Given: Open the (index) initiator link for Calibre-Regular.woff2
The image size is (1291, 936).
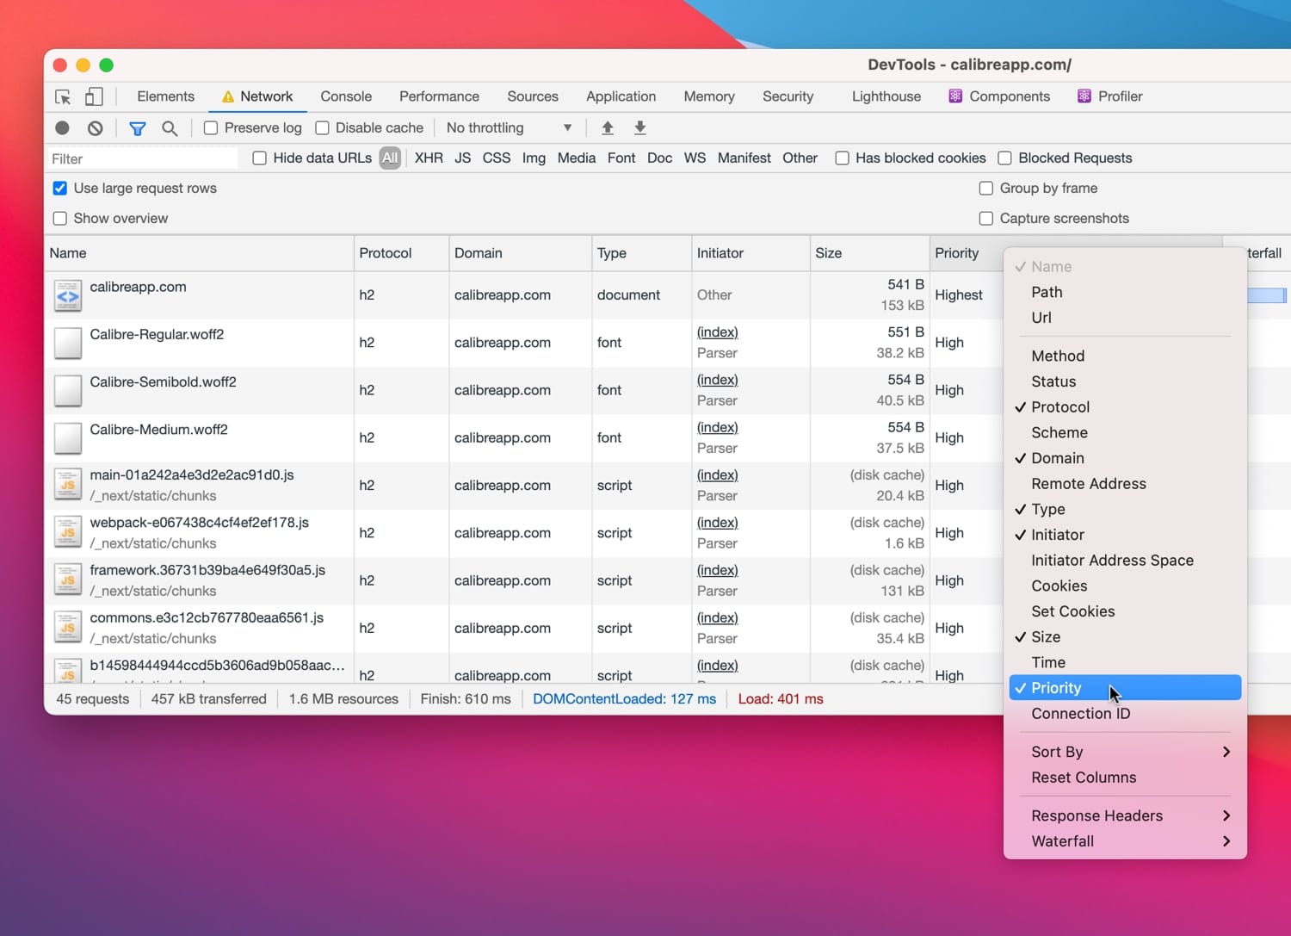Looking at the screenshot, I should [717, 332].
